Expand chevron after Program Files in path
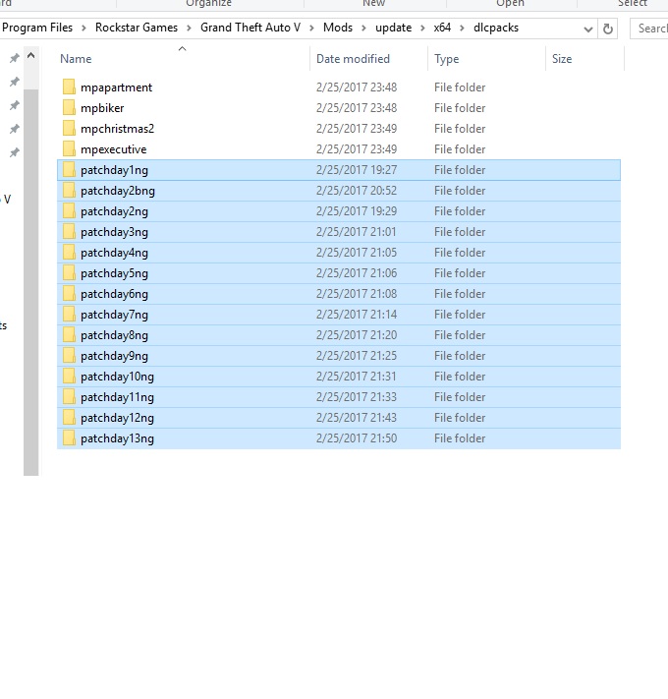This screenshot has height=699, width=668. click(83, 29)
